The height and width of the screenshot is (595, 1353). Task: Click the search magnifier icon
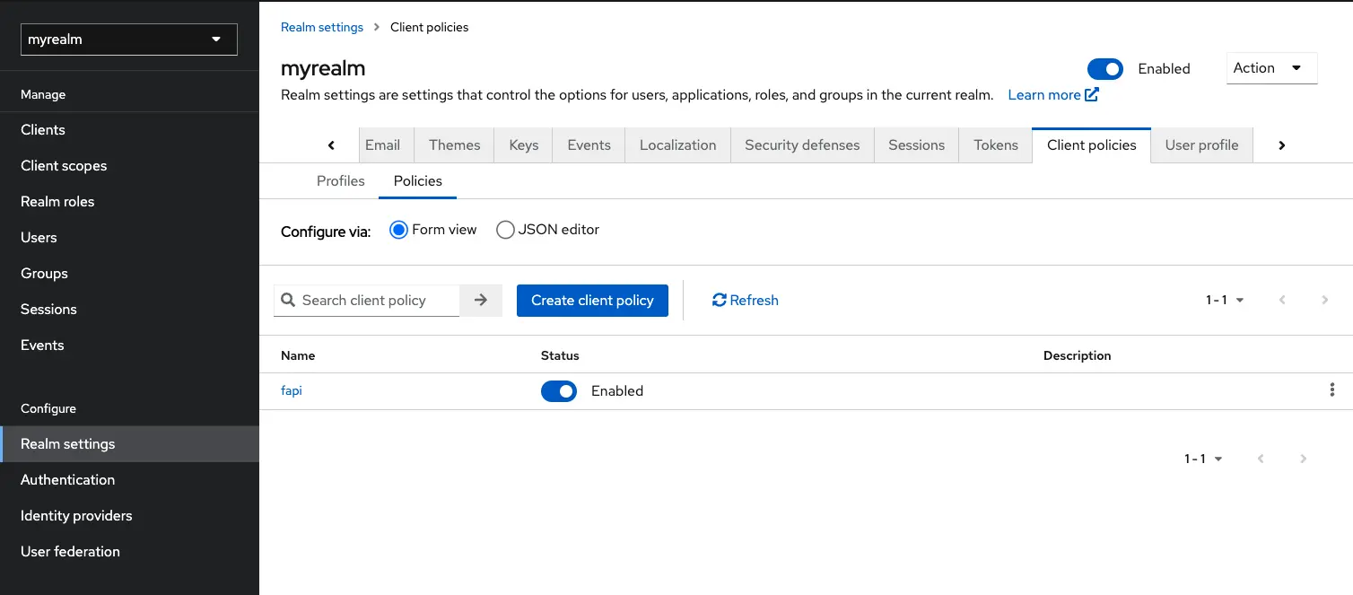pos(288,300)
